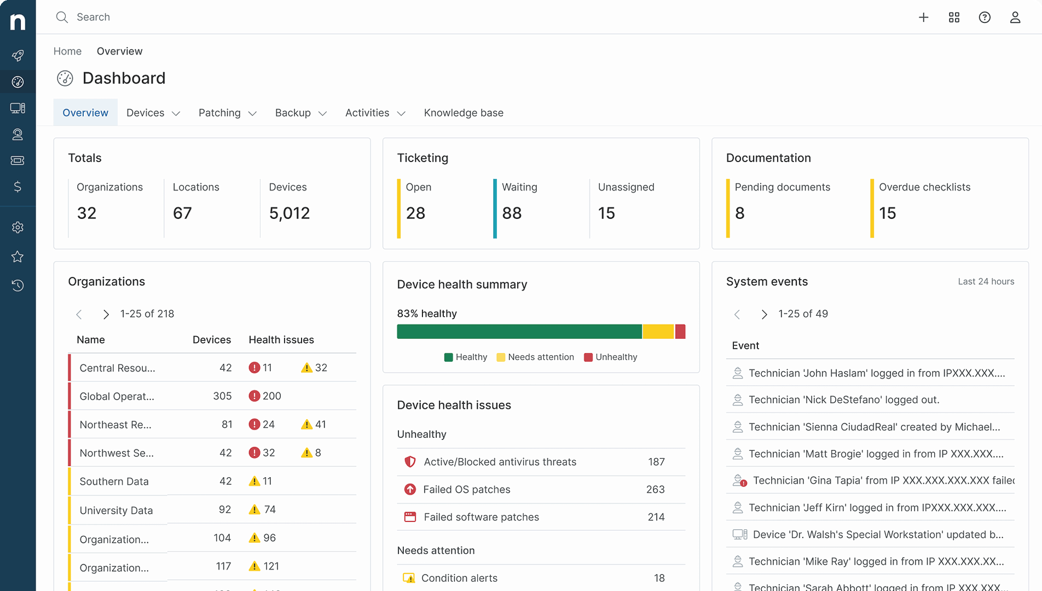Click the Home breadcrumb link
The height and width of the screenshot is (591, 1042).
(x=67, y=51)
